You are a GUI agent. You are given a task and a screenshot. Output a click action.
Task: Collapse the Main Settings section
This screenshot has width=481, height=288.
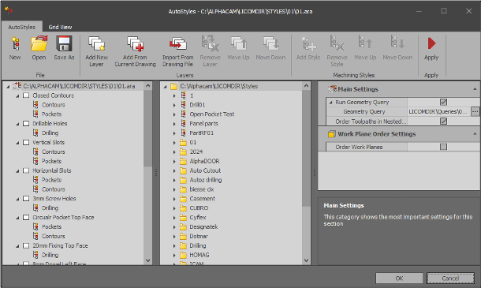[x=475, y=89]
